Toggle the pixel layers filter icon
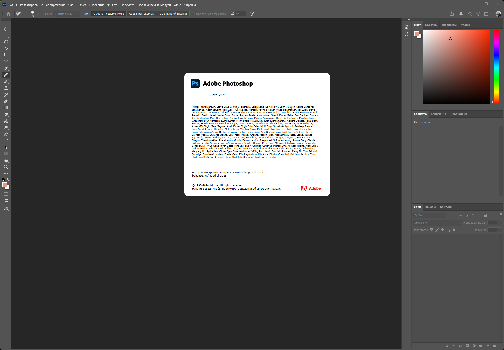This screenshot has height=350, width=504. (x=461, y=215)
